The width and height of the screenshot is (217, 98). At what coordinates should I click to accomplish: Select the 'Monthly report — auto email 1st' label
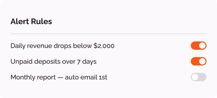point(59,77)
